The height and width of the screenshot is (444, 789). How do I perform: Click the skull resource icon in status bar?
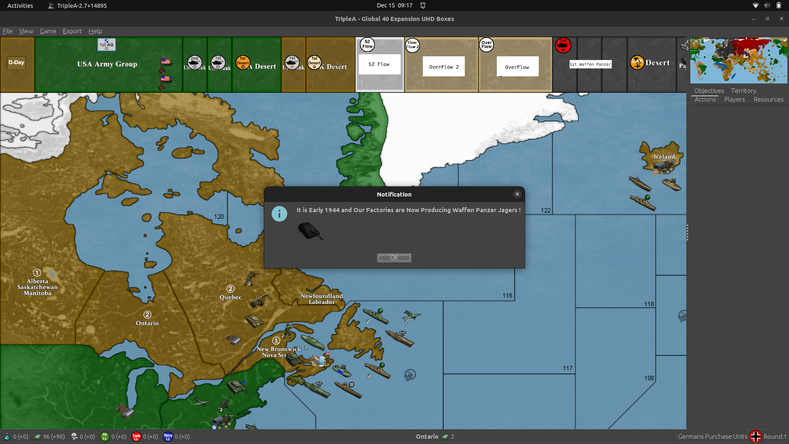74,437
